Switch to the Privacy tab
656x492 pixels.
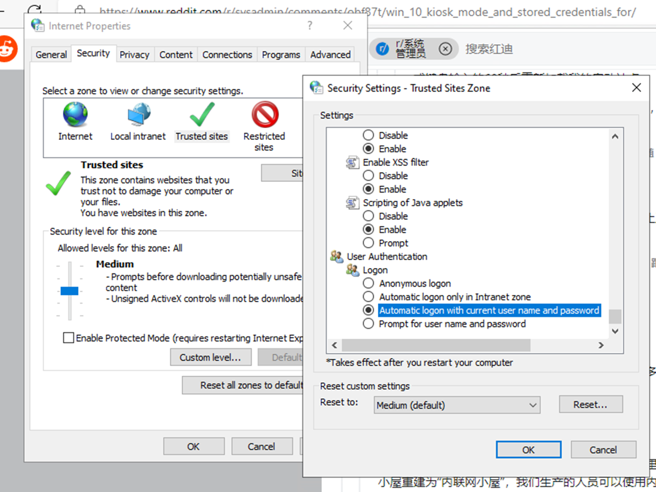(134, 54)
